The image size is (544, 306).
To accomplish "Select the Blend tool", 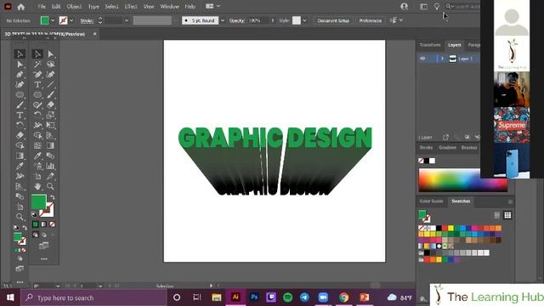I will tap(51, 156).
